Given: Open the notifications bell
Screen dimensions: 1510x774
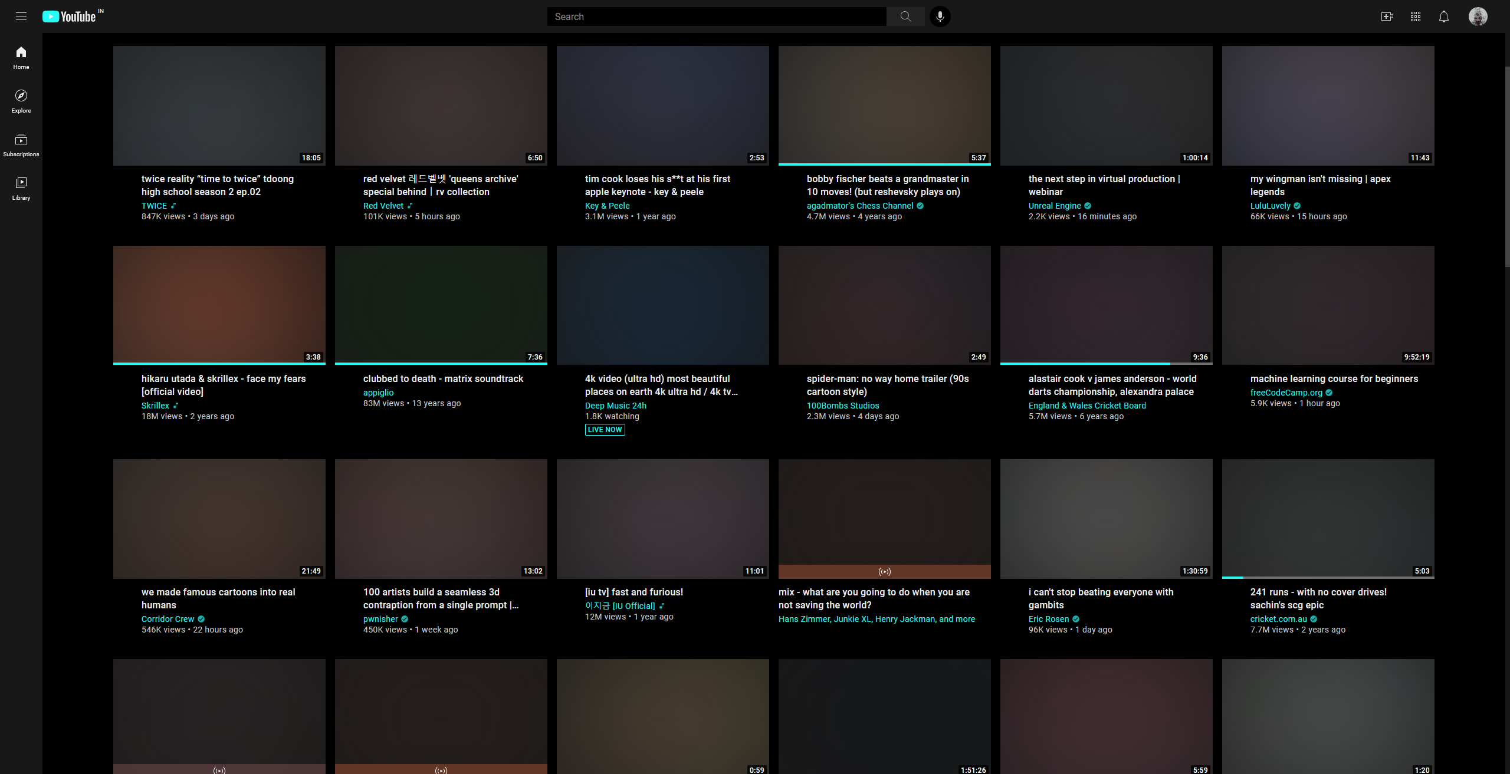Looking at the screenshot, I should pyautogui.click(x=1443, y=16).
